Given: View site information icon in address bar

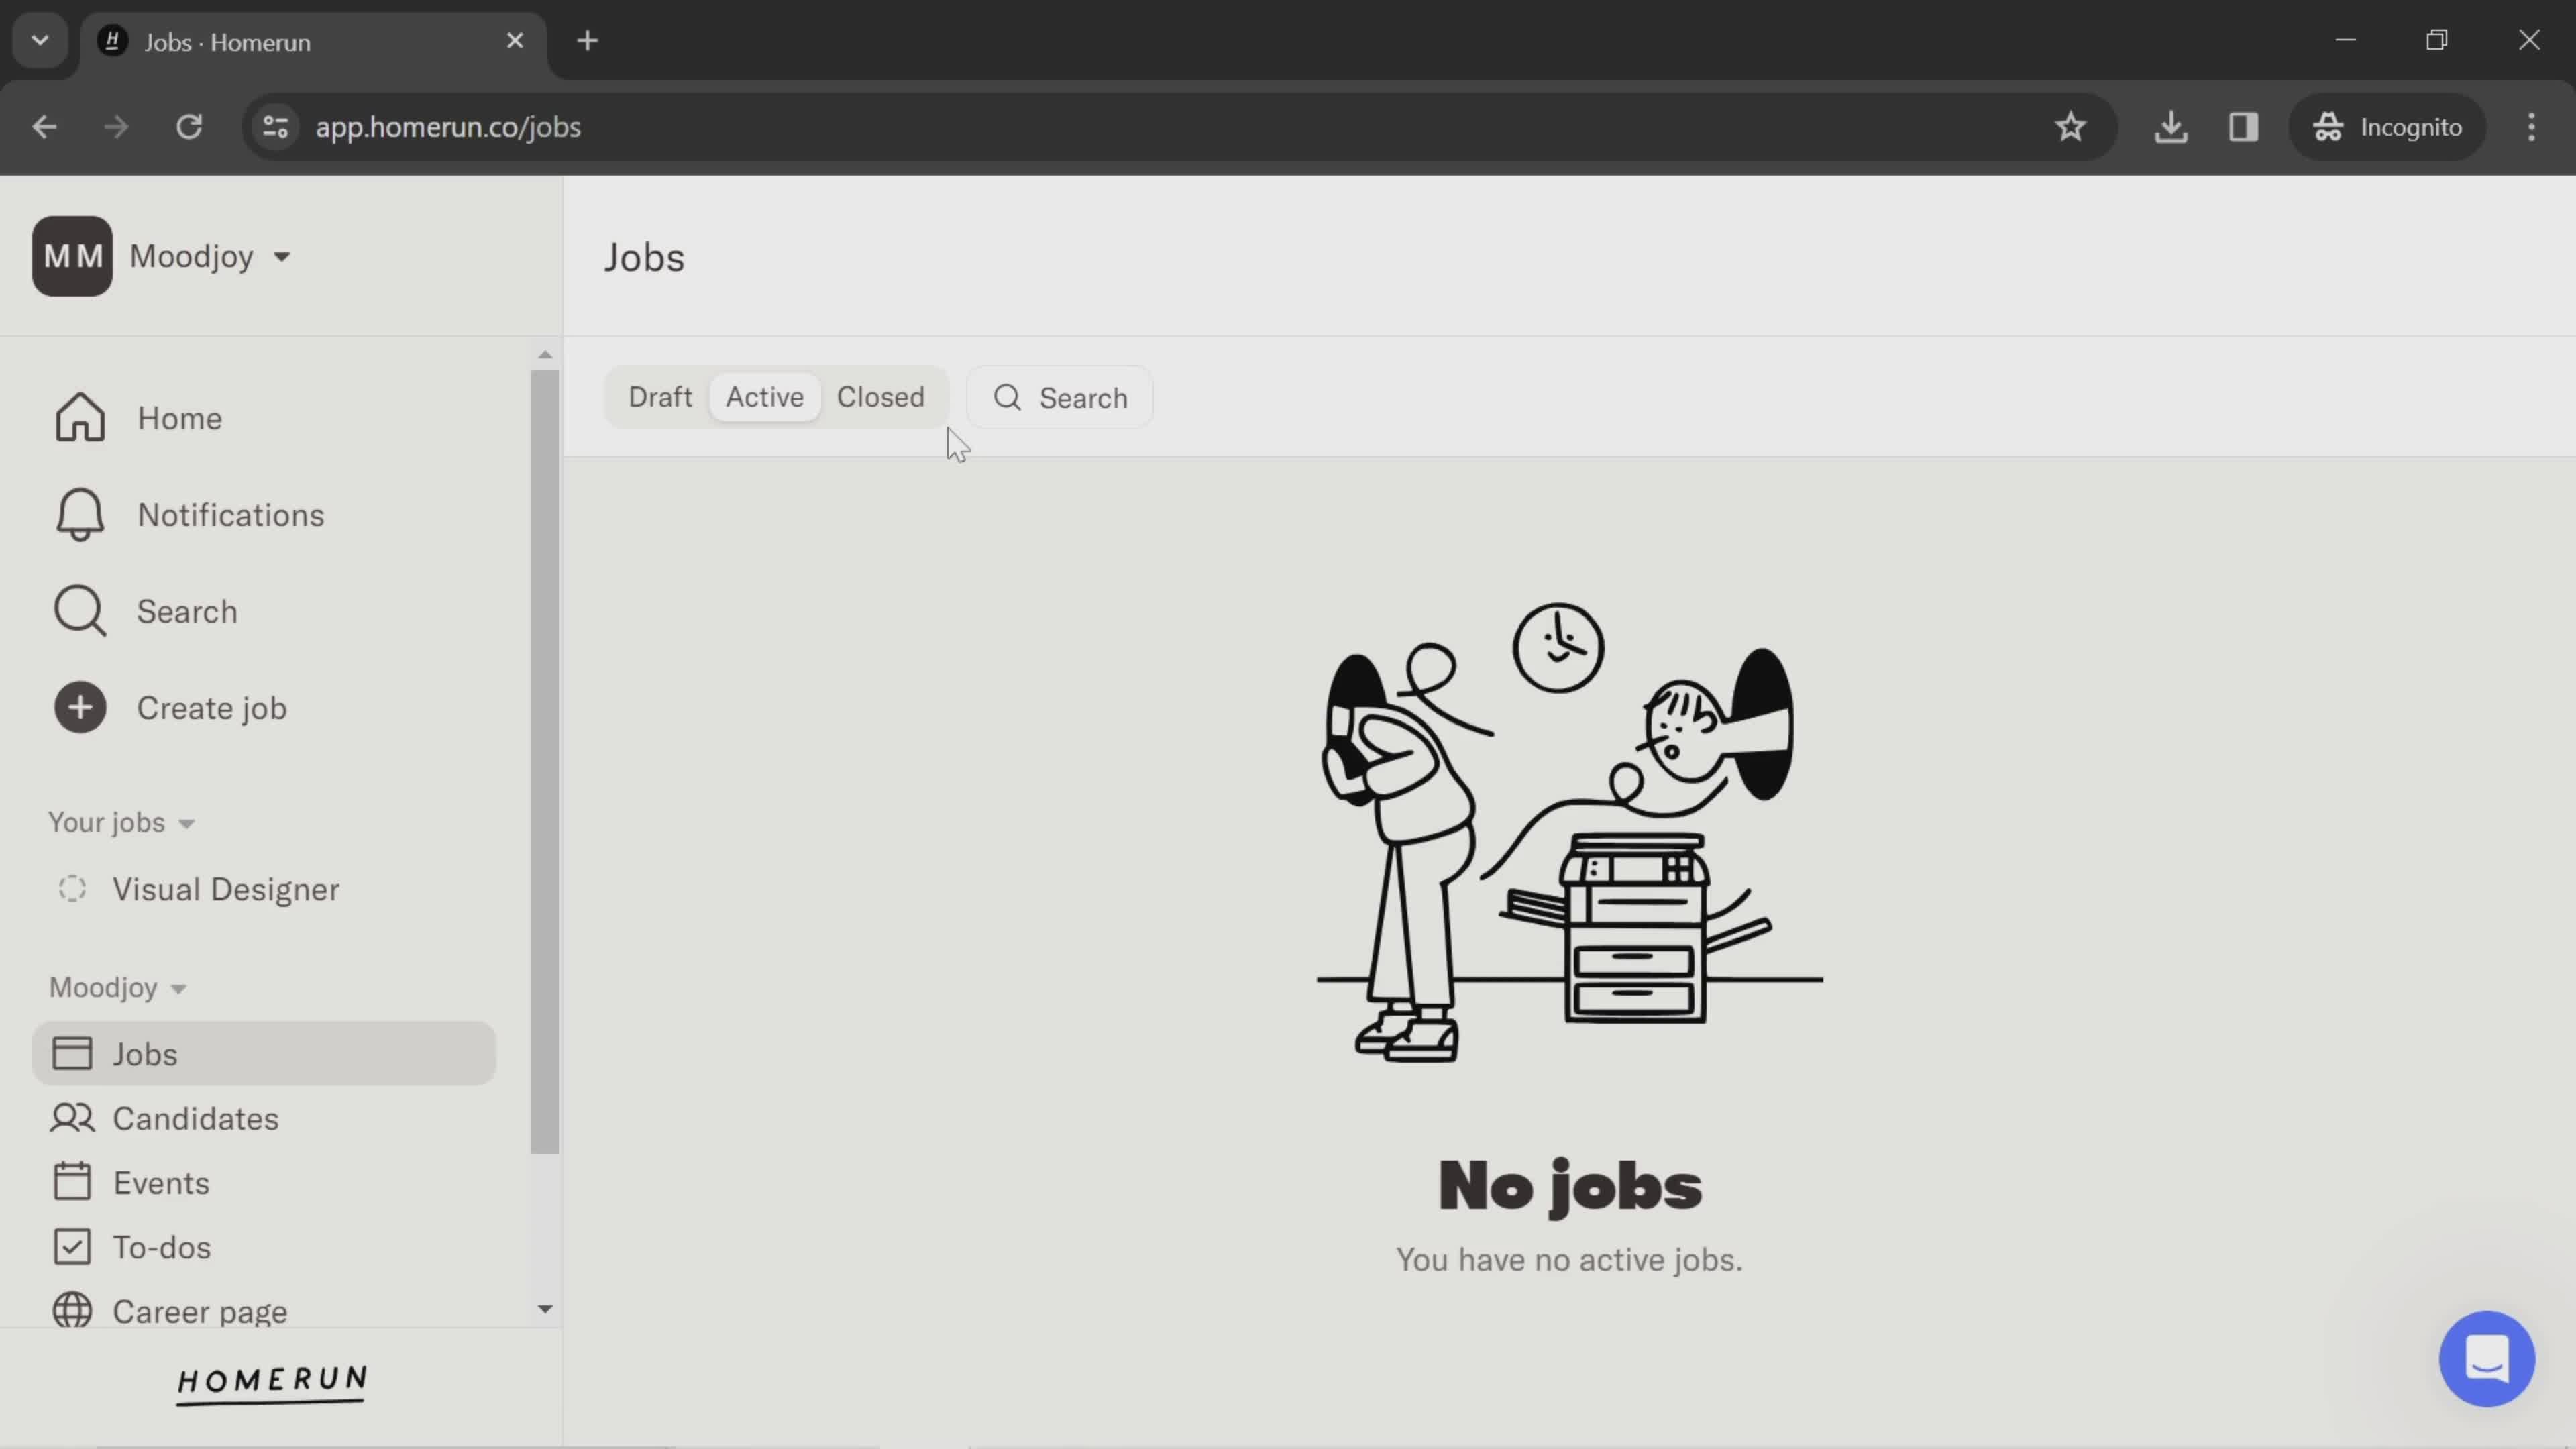Looking at the screenshot, I should coord(276,127).
